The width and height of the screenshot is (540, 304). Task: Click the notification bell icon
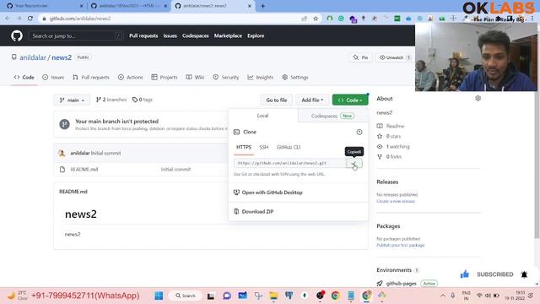click(x=524, y=274)
